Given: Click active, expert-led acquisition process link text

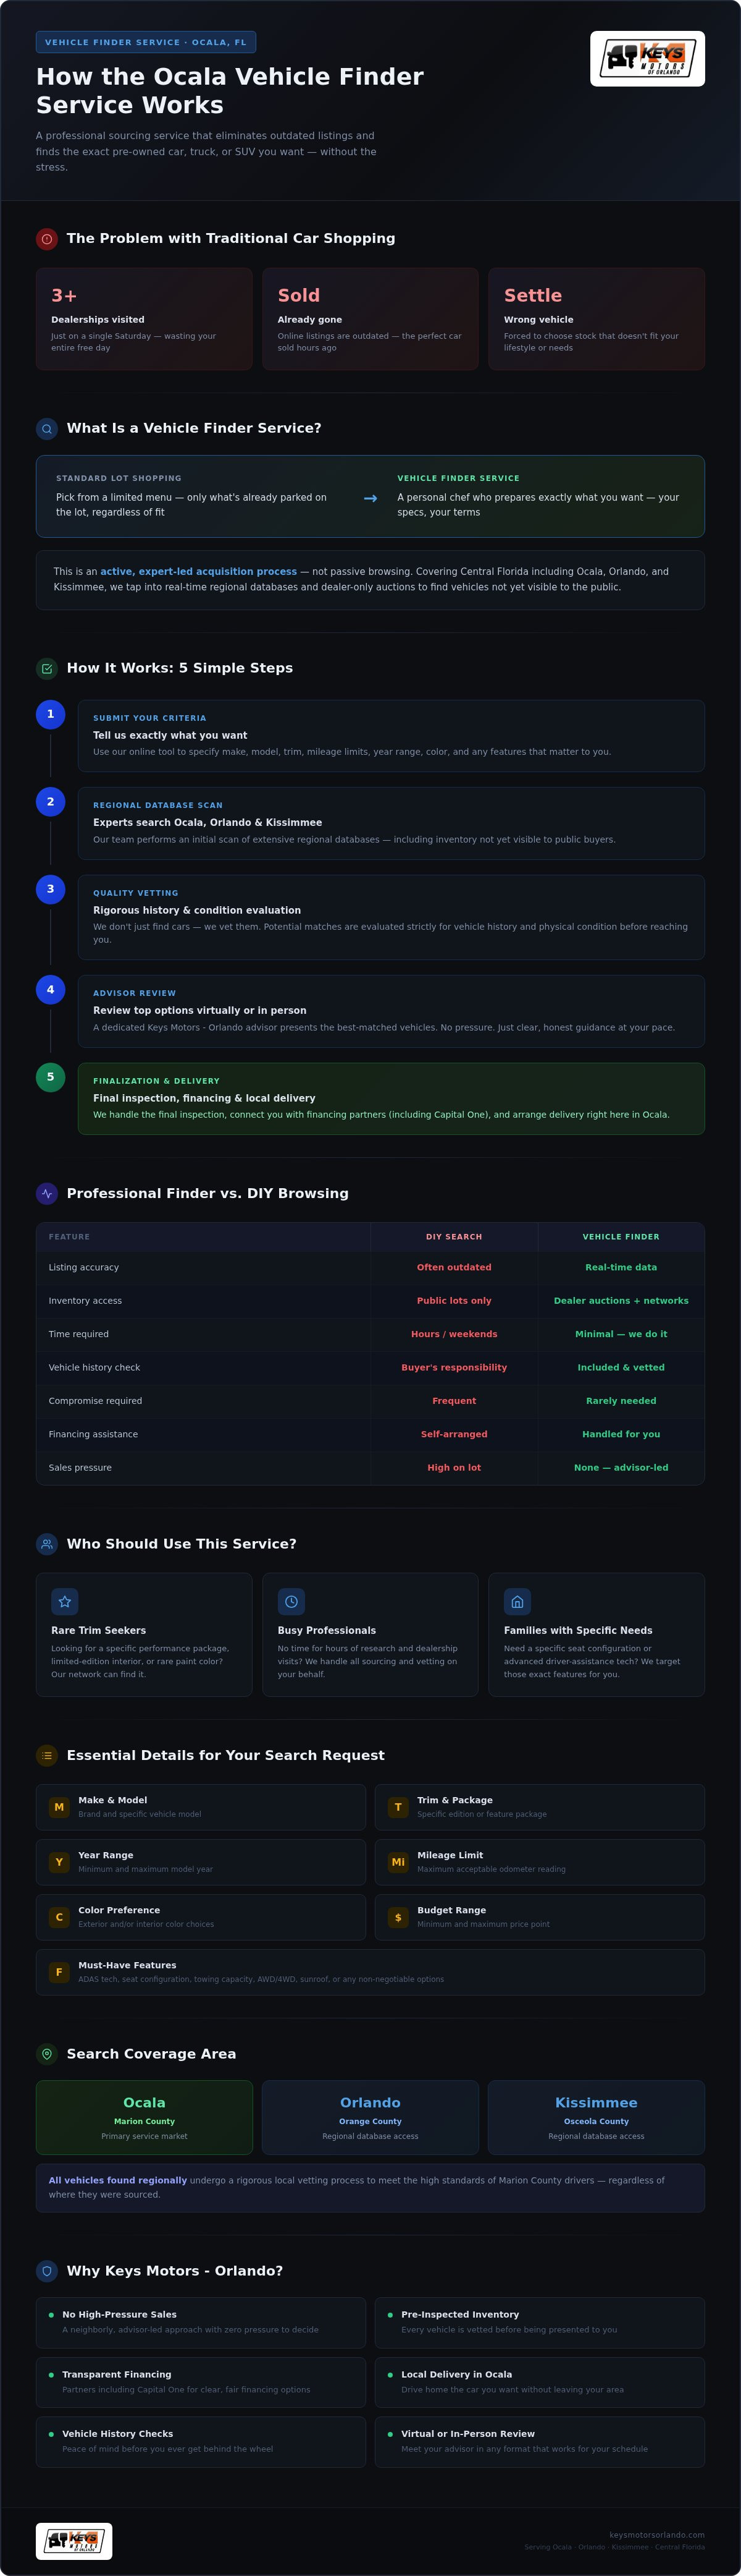Looking at the screenshot, I should coord(199,572).
